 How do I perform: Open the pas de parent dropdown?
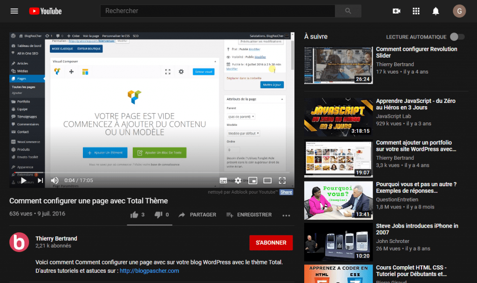(x=240, y=116)
